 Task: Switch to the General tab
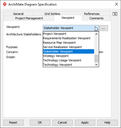click(x=18, y=14)
